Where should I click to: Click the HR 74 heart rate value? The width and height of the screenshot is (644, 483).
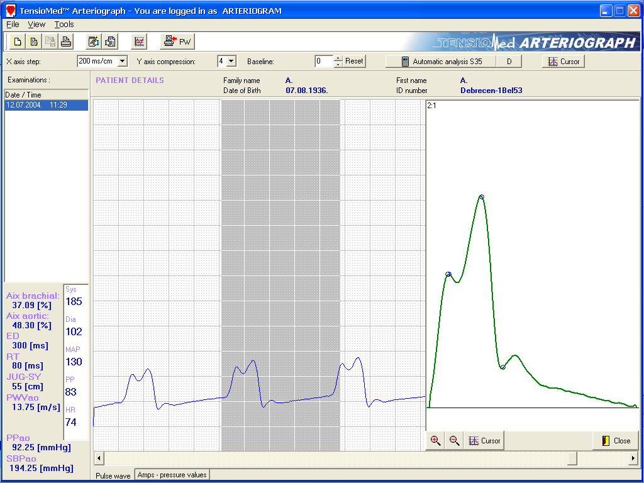click(x=71, y=422)
